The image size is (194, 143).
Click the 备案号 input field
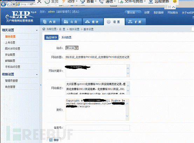tap(98, 128)
